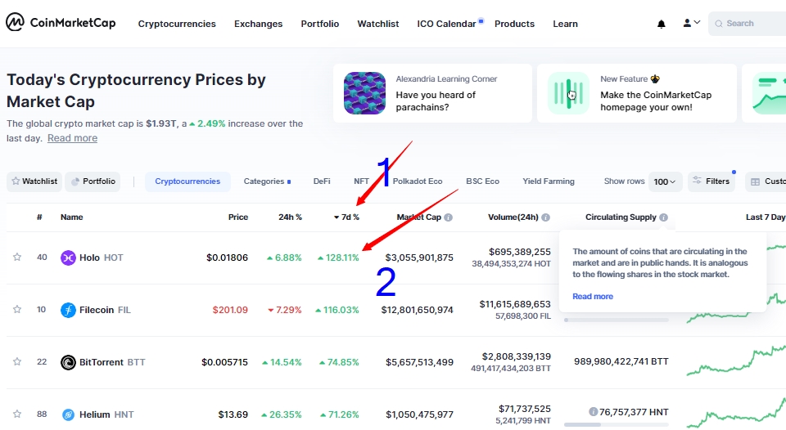The image size is (786, 430).
Task: Open the Exchanges menu
Action: (258, 24)
